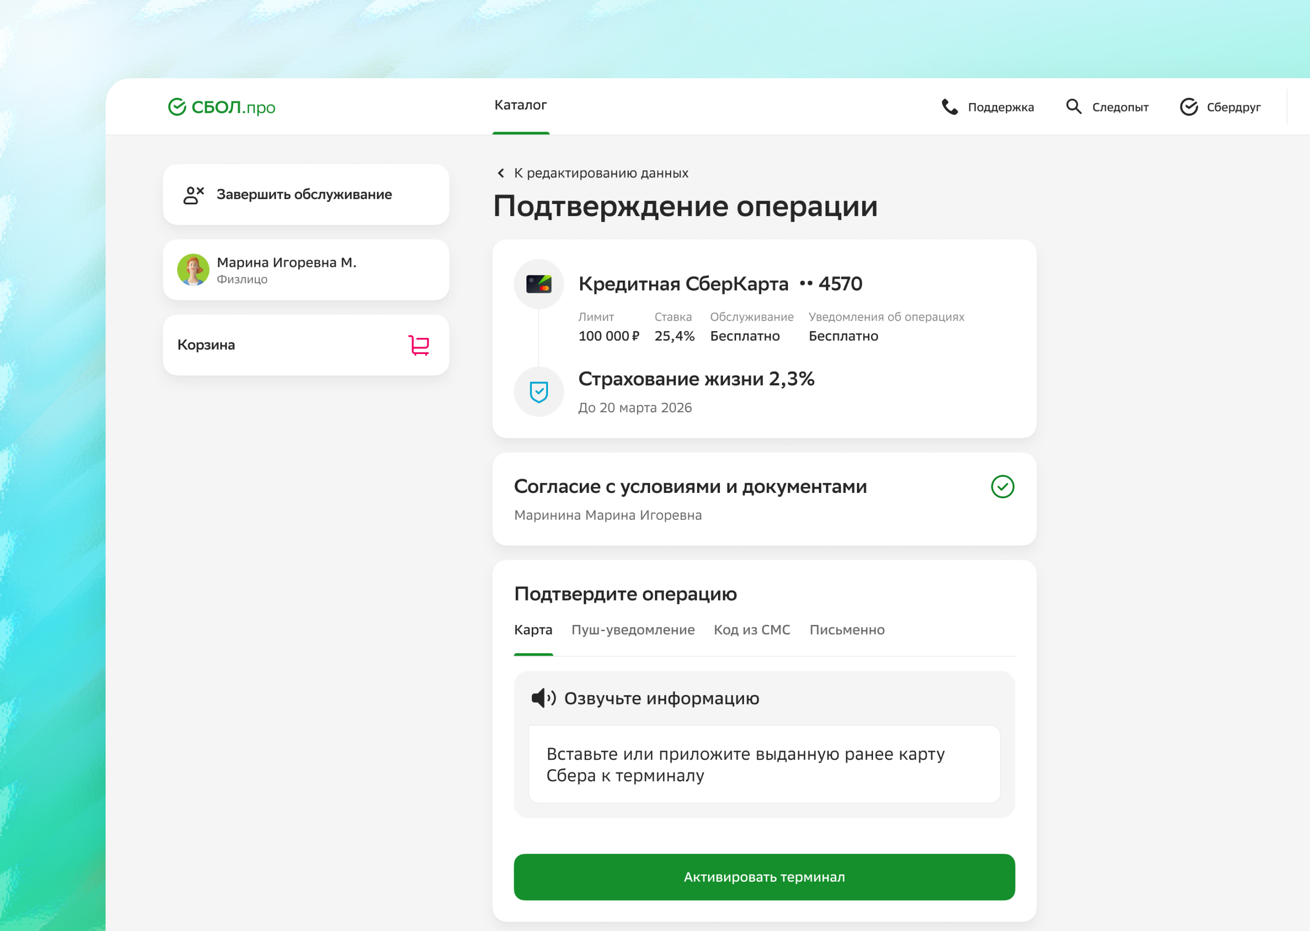Click Бесплатно under Уведомления об операциях
This screenshot has height=931, width=1310.
coord(843,336)
